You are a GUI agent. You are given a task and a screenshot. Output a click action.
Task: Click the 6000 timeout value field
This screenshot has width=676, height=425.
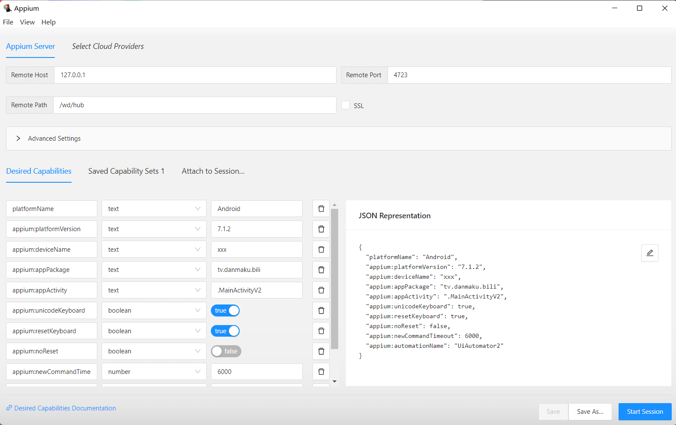tap(257, 372)
